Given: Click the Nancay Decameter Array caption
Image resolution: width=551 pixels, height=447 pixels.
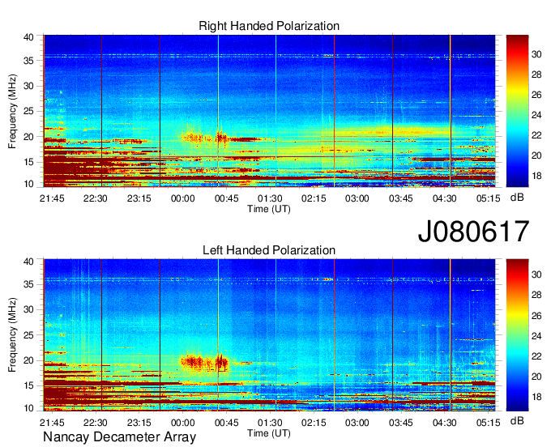Looking at the screenshot, I should [119, 437].
